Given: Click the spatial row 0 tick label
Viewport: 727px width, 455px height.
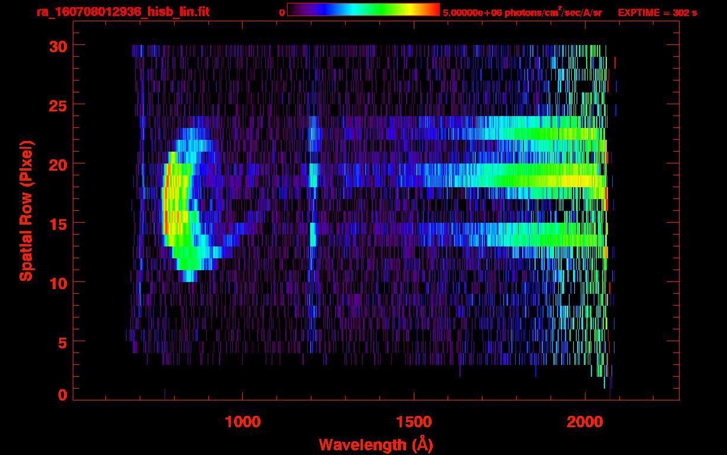Looking at the screenshot, I should 61,395.
